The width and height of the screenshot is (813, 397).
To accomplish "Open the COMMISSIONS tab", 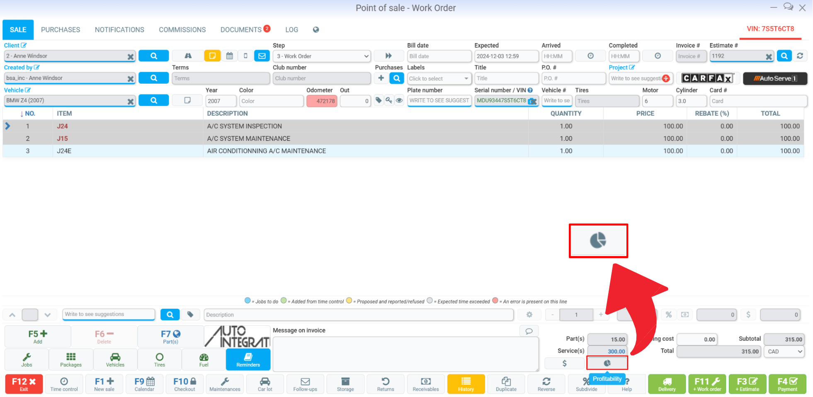I will (182, 30).
